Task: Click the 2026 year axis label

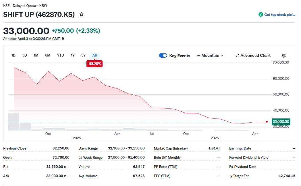Action: point(215,138)
